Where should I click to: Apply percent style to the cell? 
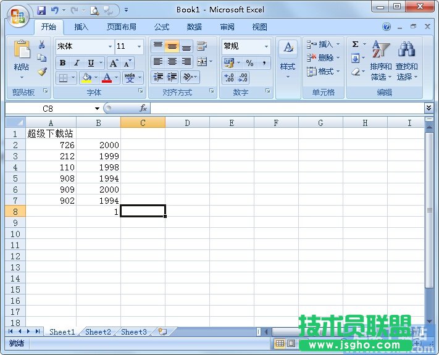[x=249, y=63]
